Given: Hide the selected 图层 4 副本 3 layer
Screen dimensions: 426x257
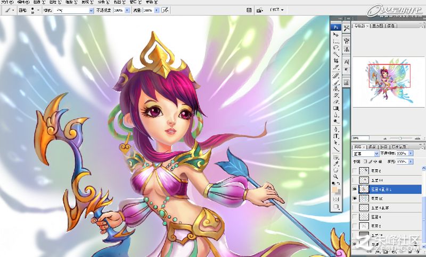Looking at the screenshot, I should (355, 189).
